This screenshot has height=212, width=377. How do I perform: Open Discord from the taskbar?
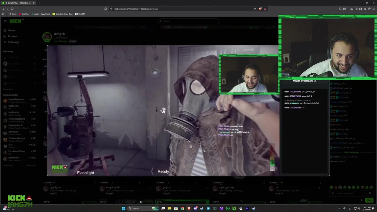click(x=195, y=208)
